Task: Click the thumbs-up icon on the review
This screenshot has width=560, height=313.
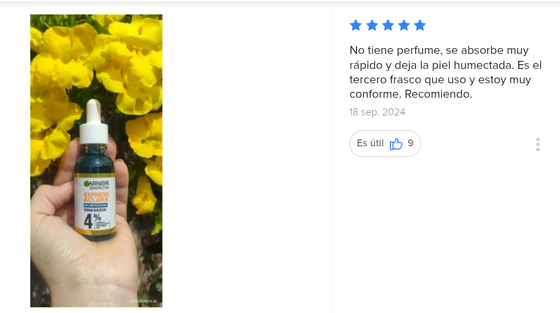Action: click(396, 144)
